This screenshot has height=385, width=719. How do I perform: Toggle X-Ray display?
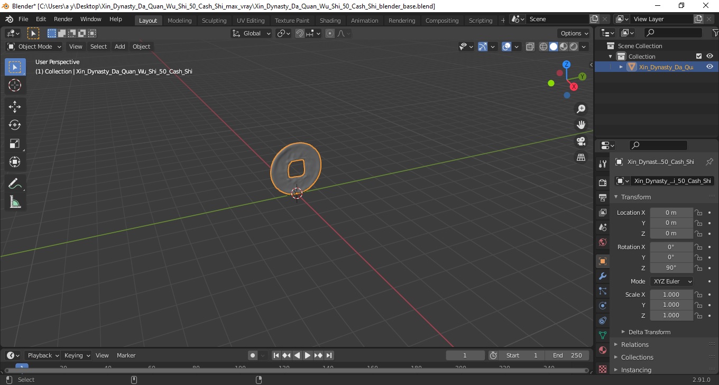click(x=530, y=47)
